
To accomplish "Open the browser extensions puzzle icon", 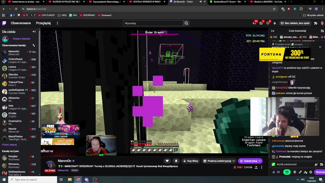I will 301,9.
